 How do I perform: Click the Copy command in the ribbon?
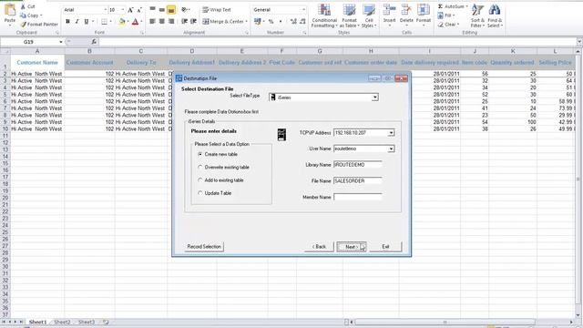(30, 15)
